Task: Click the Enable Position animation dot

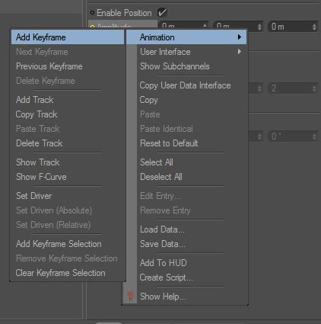Action: point(92,12)
